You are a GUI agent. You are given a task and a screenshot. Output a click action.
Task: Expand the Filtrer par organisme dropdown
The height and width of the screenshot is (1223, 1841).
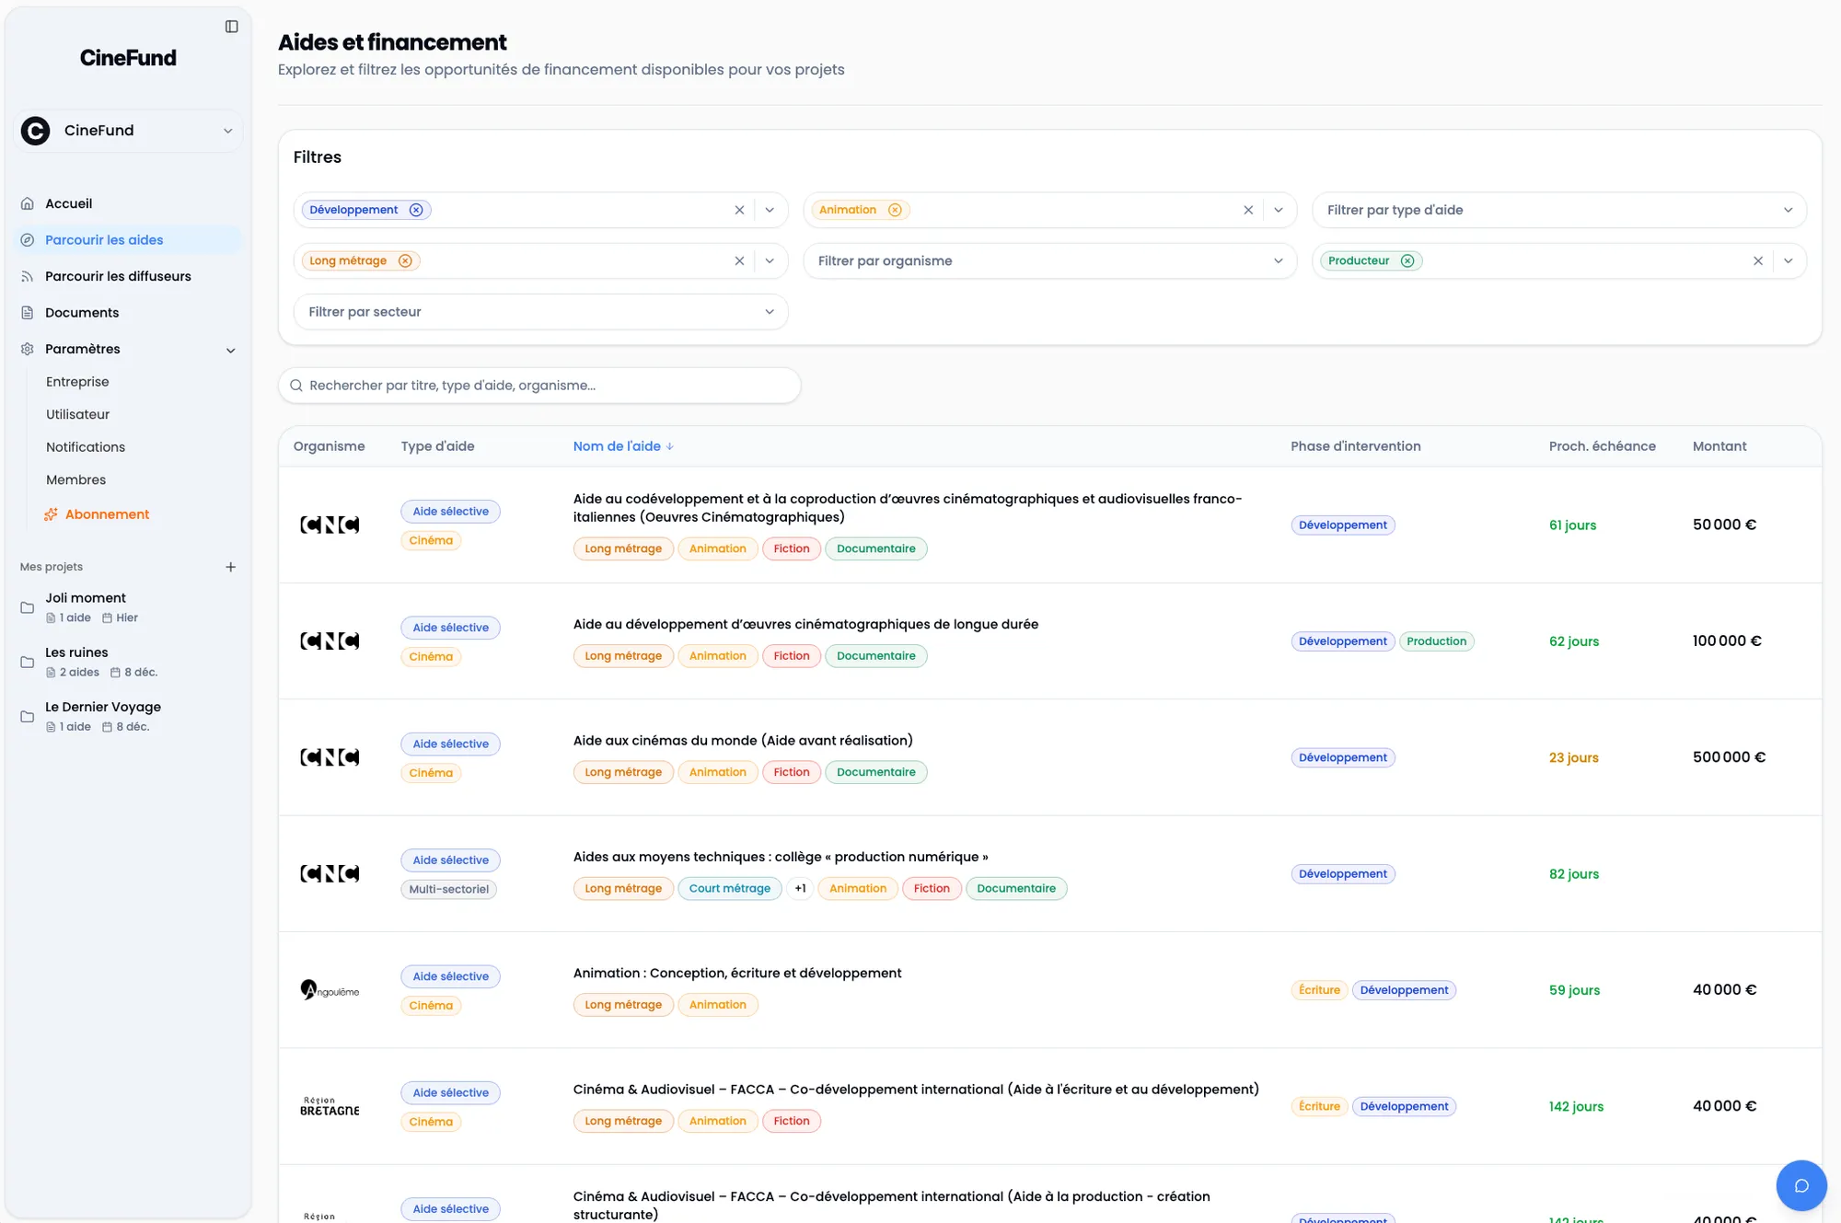(x=1279, y=260)
